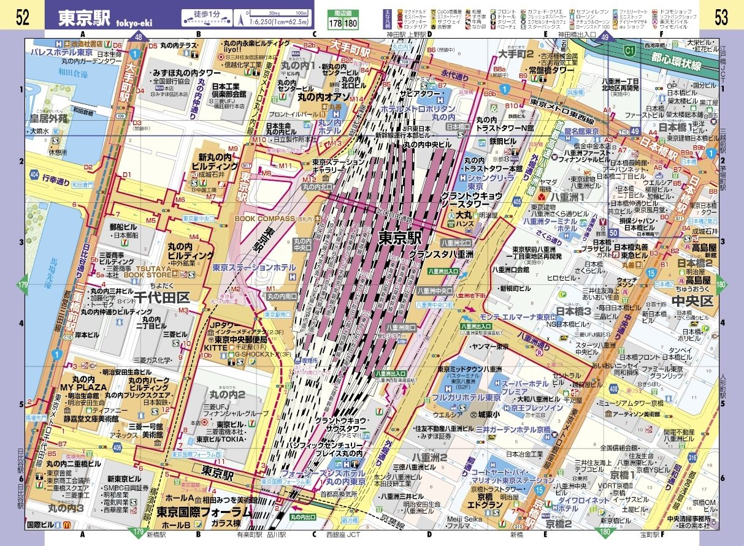Click the route 405 hexagon marker
Viewport: 744px width, 546px height.
coord(517,200)
